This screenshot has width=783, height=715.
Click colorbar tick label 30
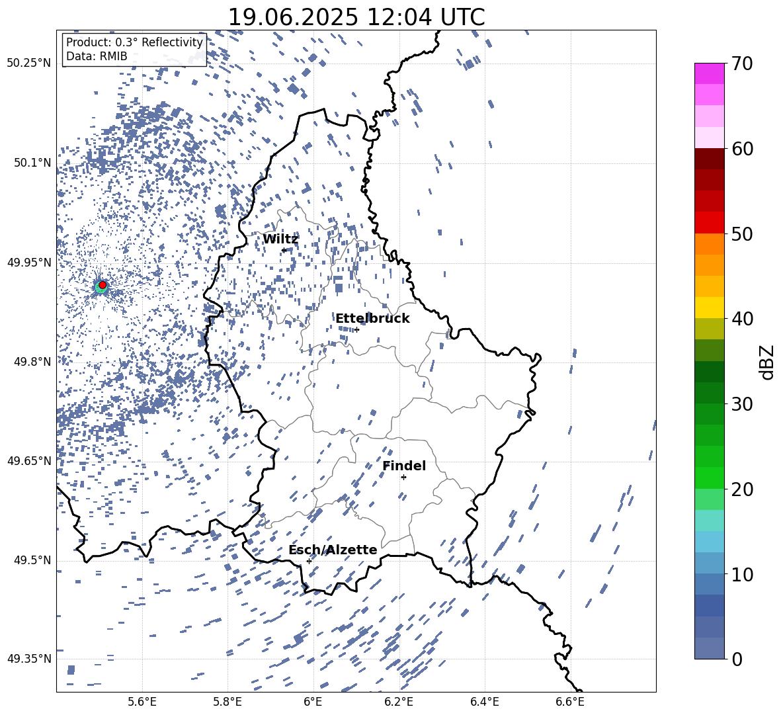742,404
